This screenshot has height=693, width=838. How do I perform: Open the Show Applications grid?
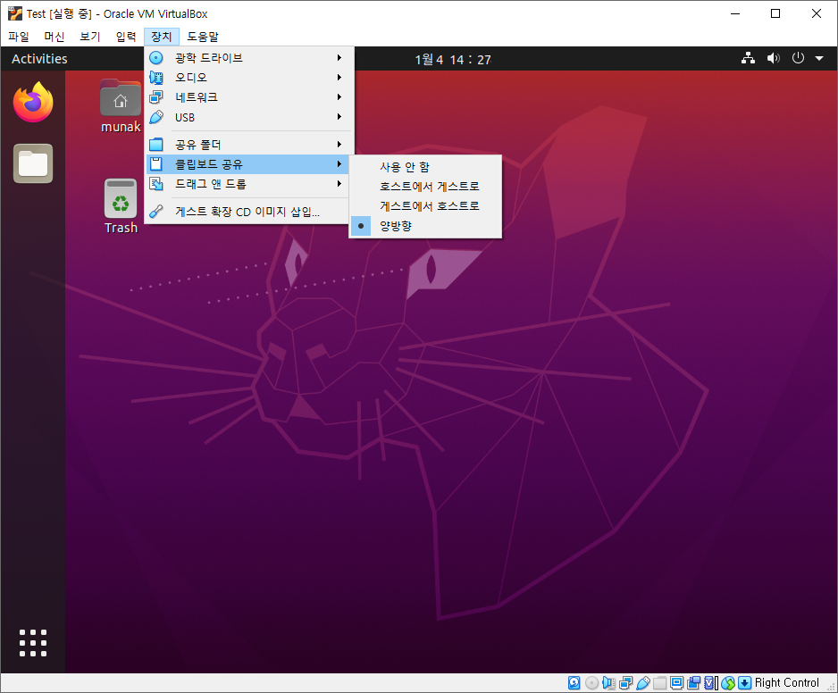pos(33,643)
